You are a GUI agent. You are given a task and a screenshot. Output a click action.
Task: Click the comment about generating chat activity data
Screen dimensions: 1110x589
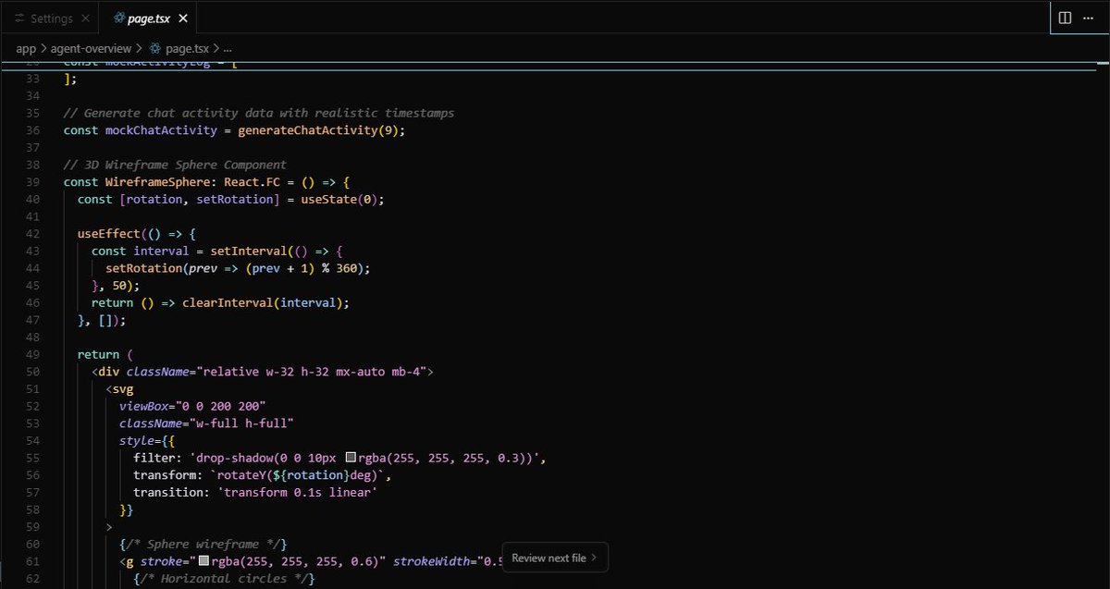tap(259, 113)
